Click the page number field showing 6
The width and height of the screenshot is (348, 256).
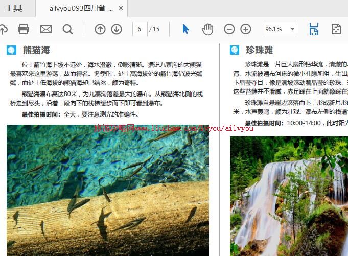click(140, 29)
